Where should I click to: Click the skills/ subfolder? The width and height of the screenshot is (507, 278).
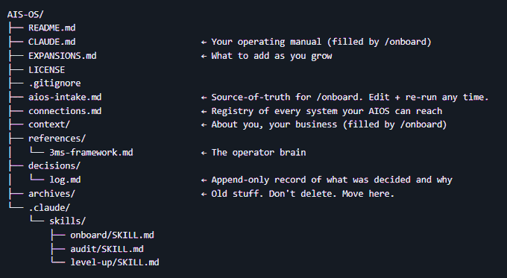[68, 221]
